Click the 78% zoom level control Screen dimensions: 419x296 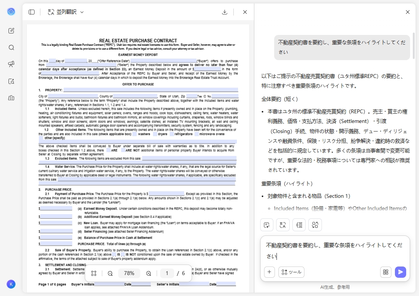(x=129, y=273)
